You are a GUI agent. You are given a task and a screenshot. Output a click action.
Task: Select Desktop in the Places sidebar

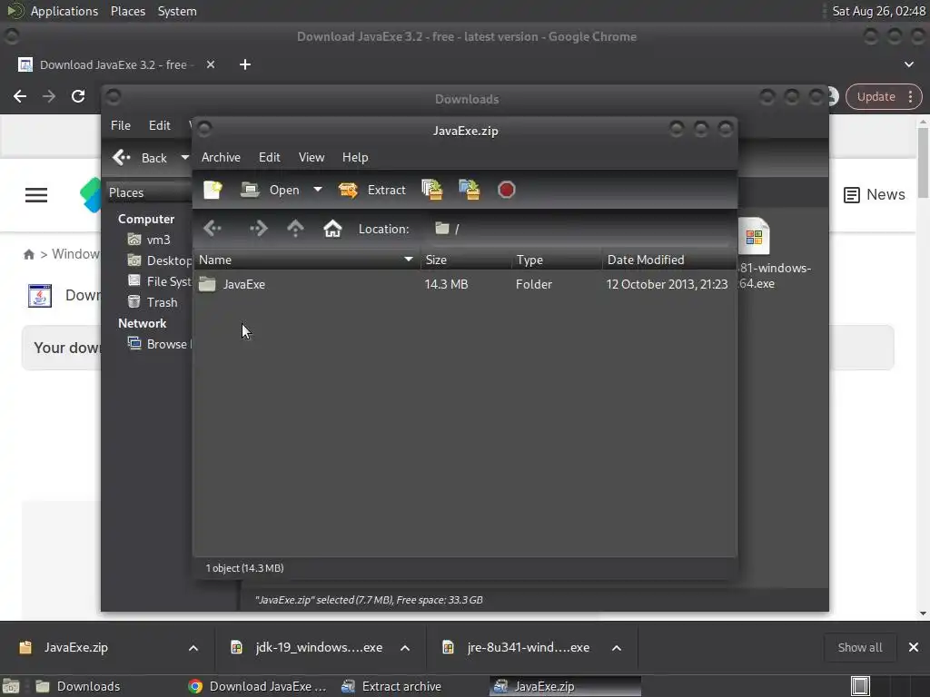159,260
